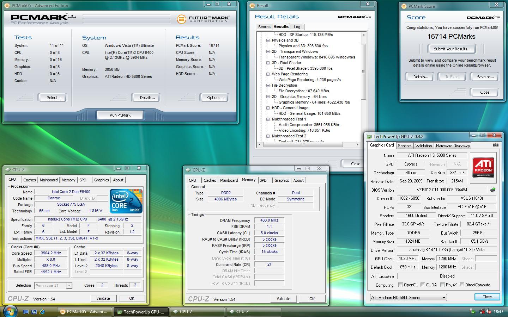This screenshot has height=317, width=508.
Task: Switch to the PCMark05 taskbar button
Action: coord(85,312)
